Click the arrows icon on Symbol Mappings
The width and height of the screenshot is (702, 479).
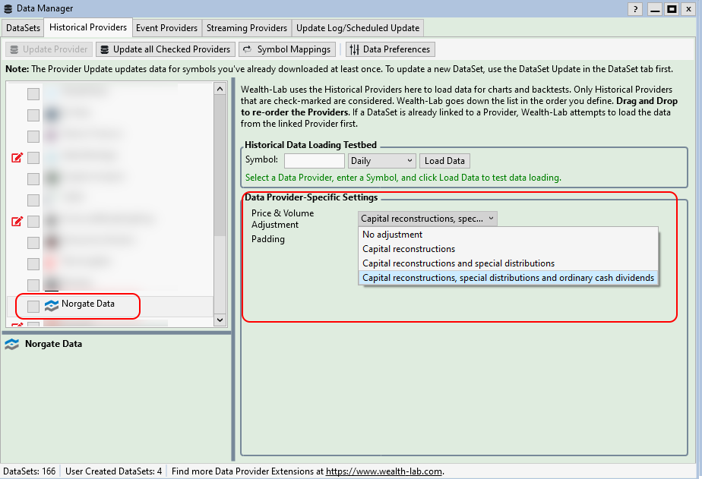(x=247, y=49)
